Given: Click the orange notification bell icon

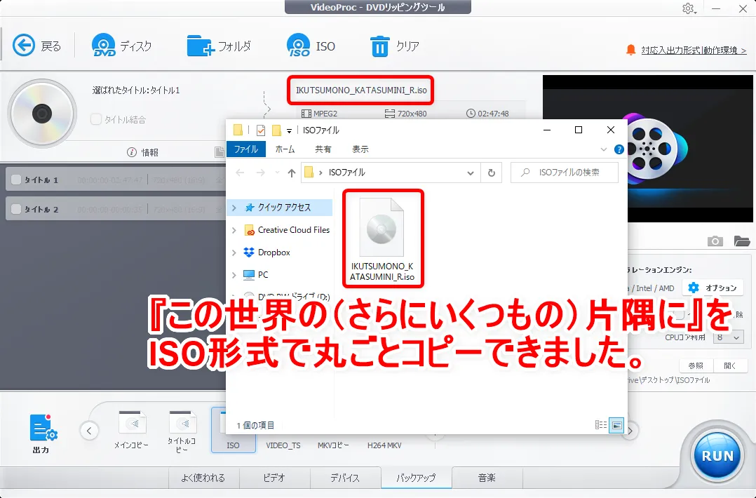Looking at the screenshot, I should pos(630,50).
